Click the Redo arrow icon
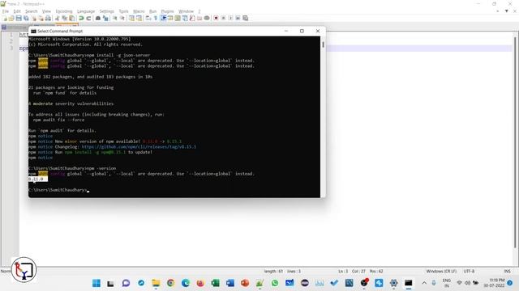The image size is (519, 291). click(x=88, y=18)
